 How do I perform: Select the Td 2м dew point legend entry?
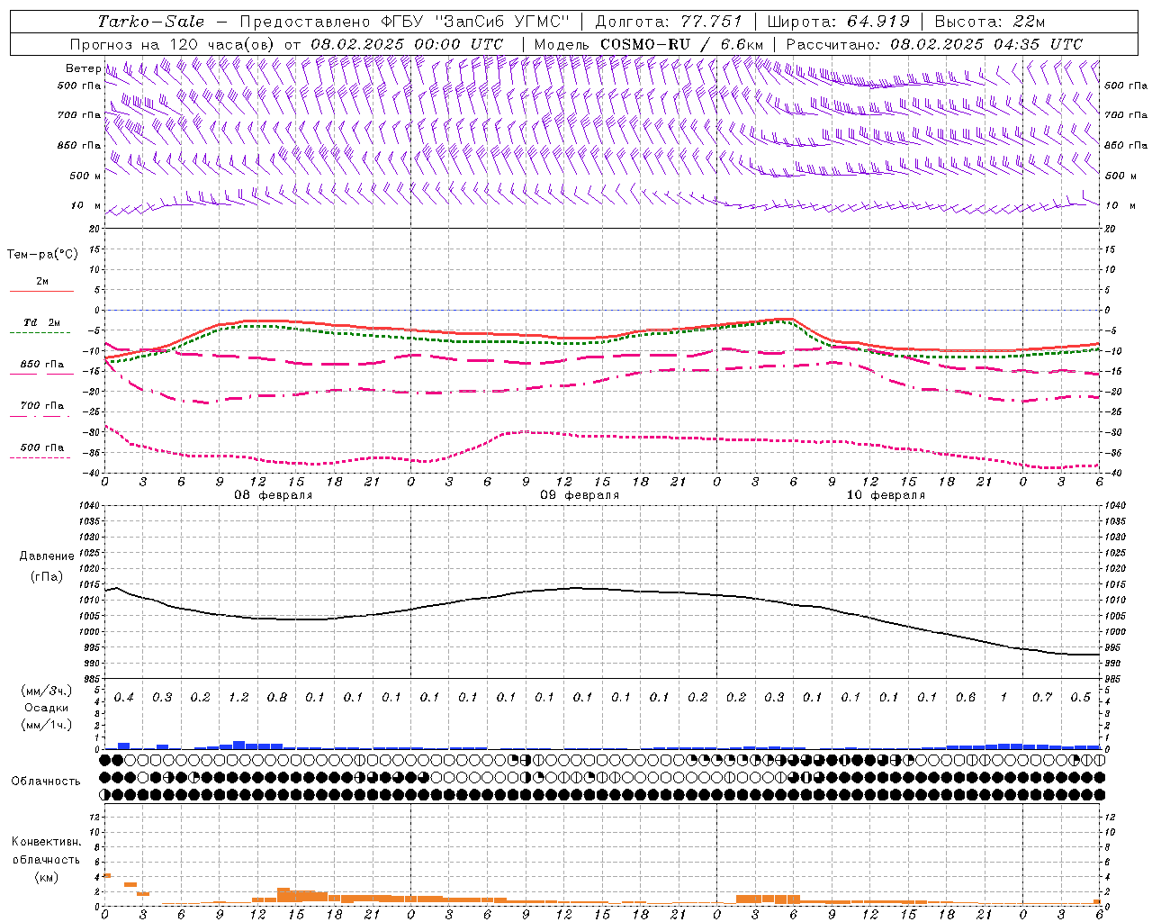coord(42,322)
